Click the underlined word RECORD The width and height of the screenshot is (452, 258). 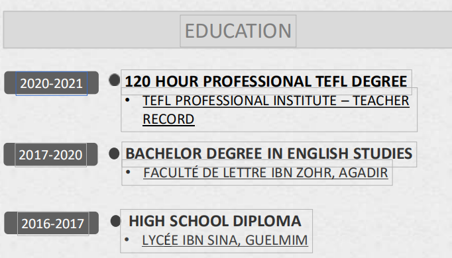(x=168, y=119)
